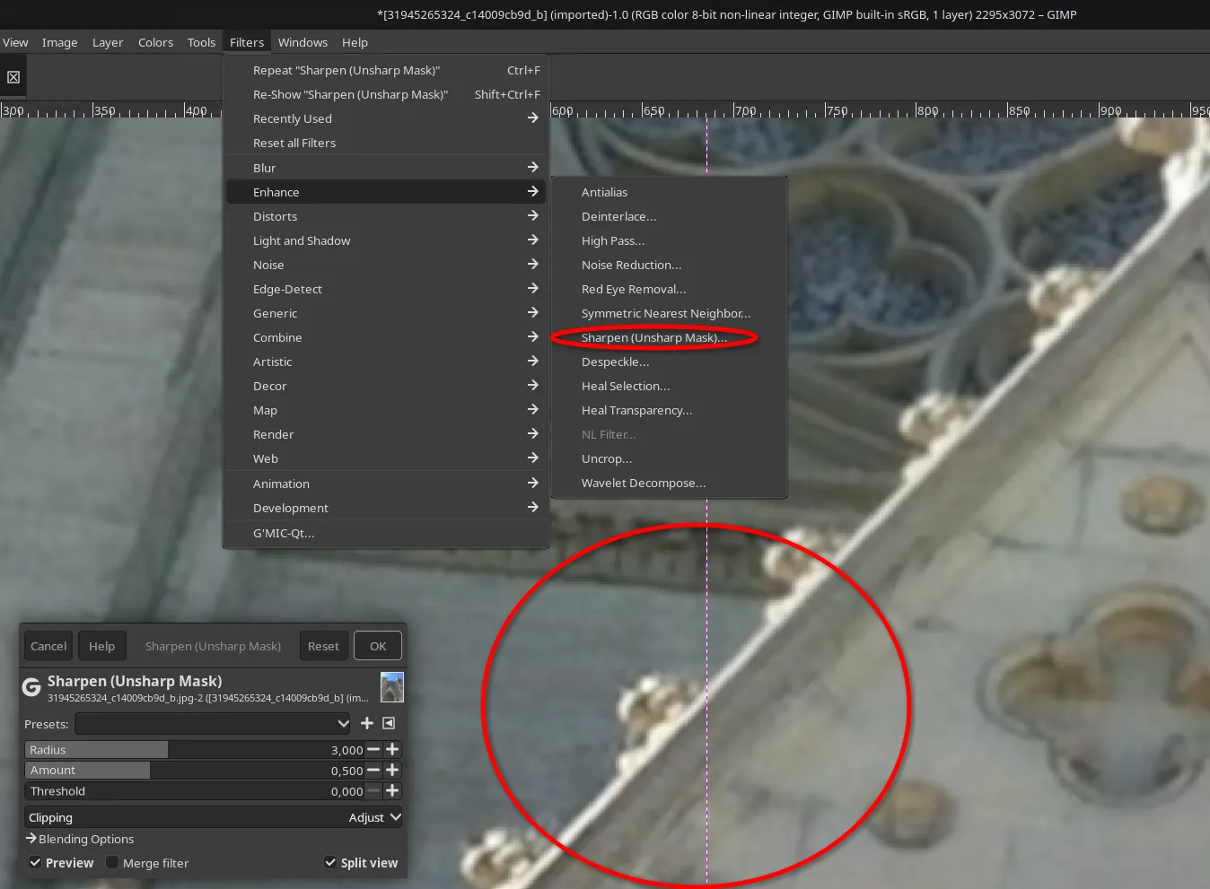Choose Despeckle filter
Viewport: 1210px width, 889px height.
(669, 362)
